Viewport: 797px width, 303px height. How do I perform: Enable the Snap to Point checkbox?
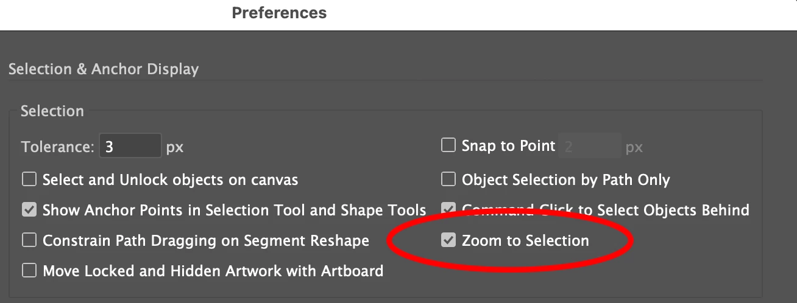coord(448,145)
